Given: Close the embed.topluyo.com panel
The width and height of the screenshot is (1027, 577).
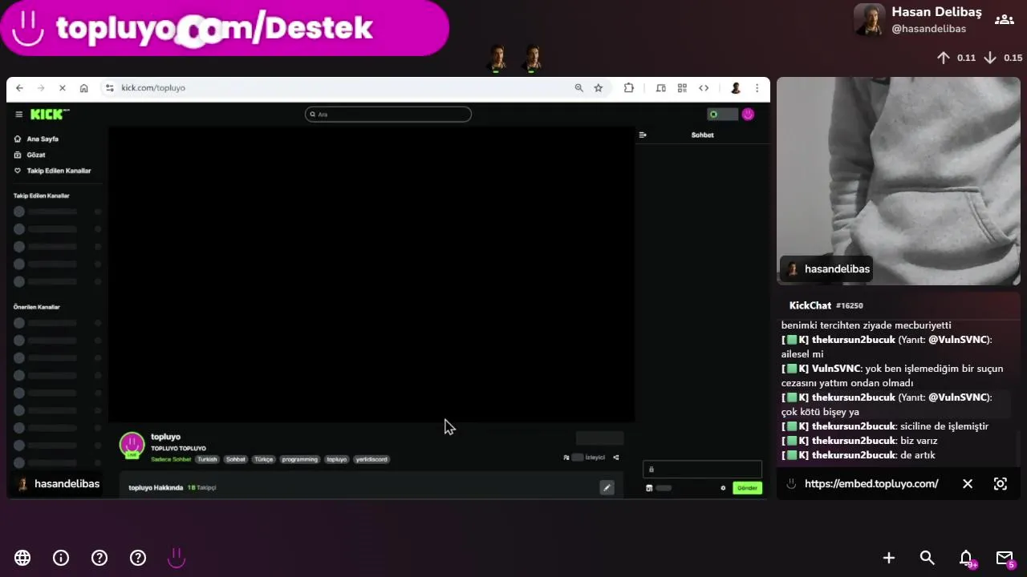Looking at the screenshot, I should (968, 484).
